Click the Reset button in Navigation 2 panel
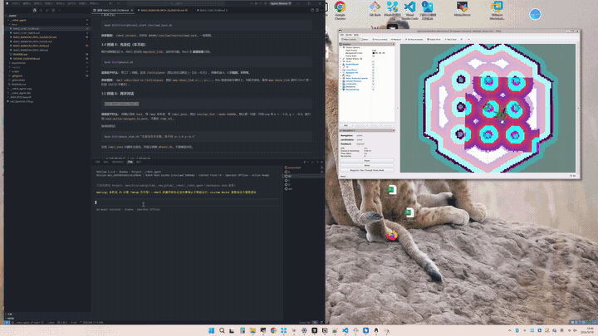 (x=367, y=165)
